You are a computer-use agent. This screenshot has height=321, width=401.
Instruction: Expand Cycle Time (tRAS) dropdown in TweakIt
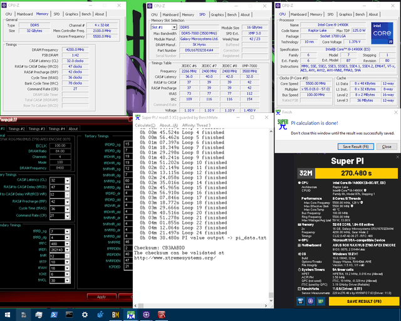coord(67,209)
